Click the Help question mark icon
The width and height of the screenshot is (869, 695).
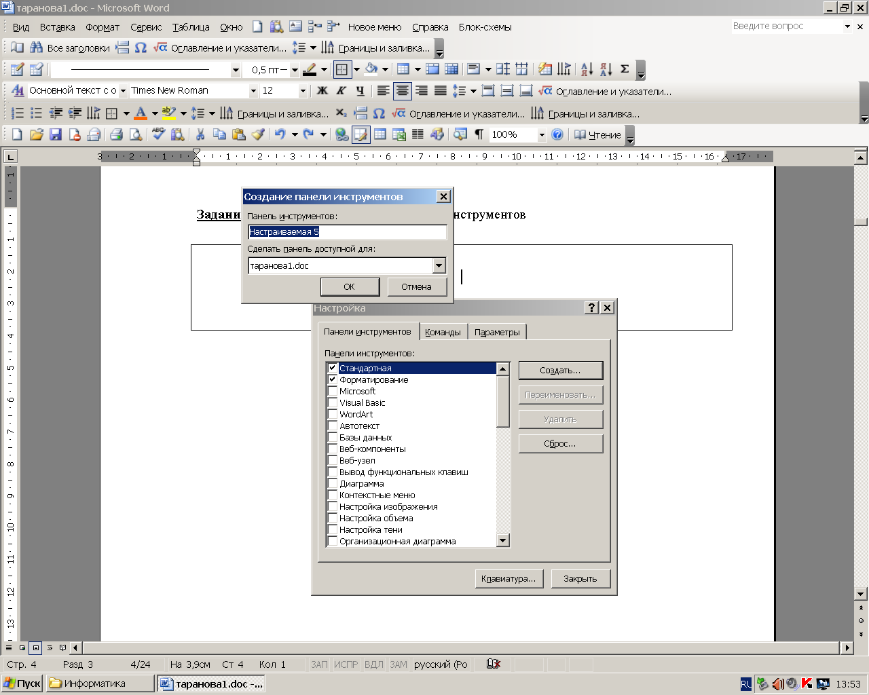tap(557, 134)
